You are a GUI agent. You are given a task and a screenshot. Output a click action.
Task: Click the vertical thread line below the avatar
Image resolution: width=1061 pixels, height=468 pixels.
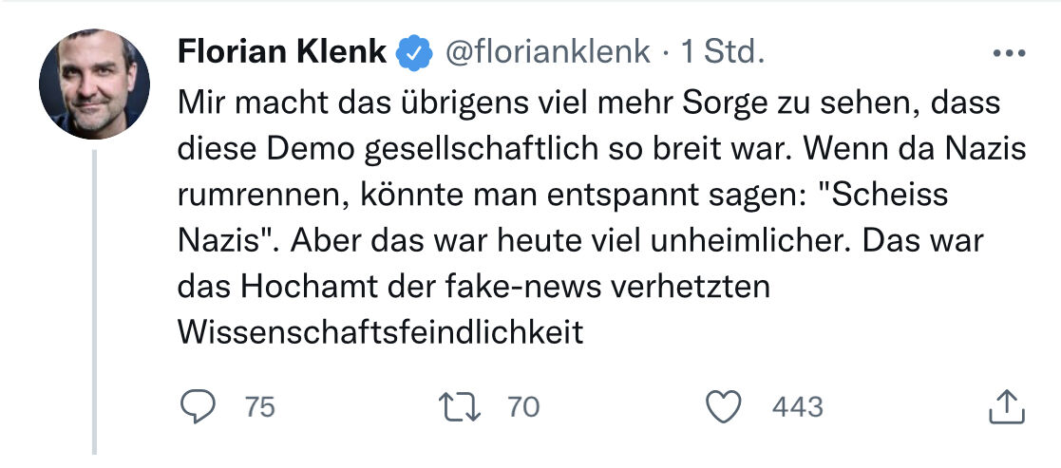pos(94,304)
